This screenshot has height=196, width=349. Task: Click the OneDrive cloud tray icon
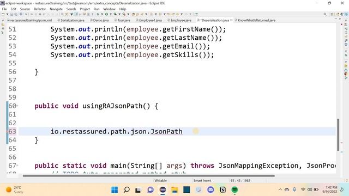[287, 189]
